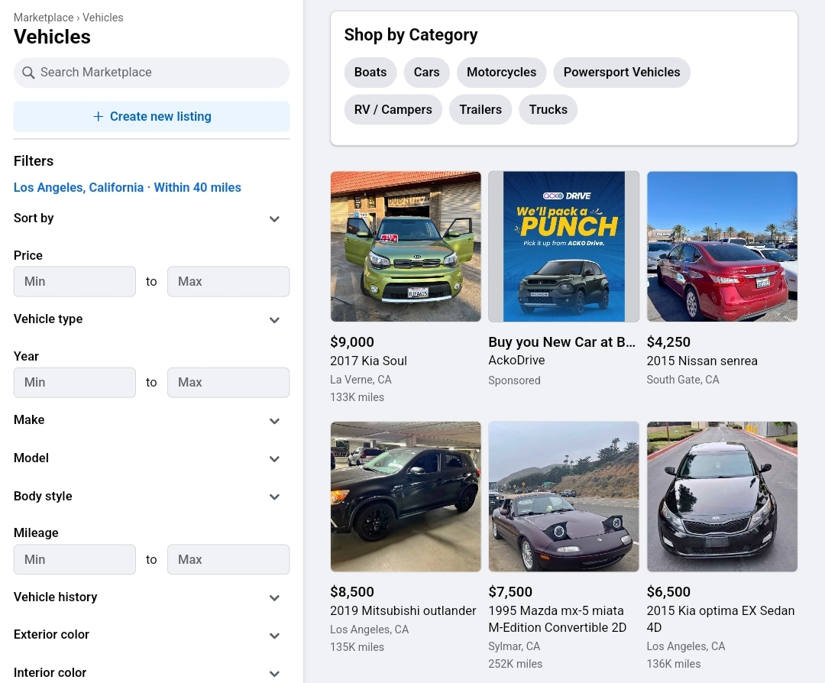This screenshot has height=683, width=825.
Task: Click the search magnifier icon
Action: (x=28, y=73)
